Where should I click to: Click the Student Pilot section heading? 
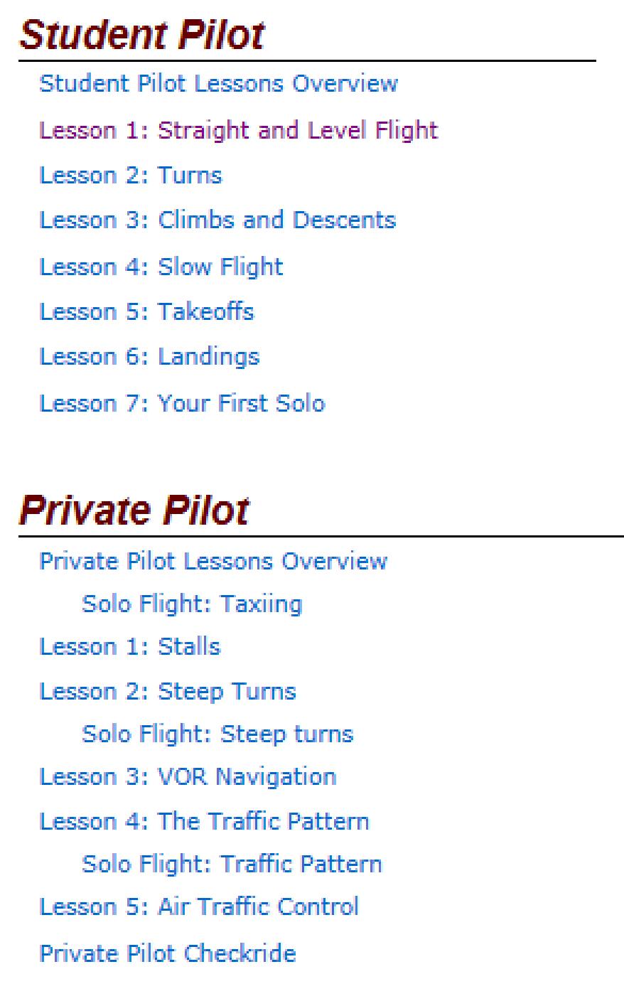(142, 34)
